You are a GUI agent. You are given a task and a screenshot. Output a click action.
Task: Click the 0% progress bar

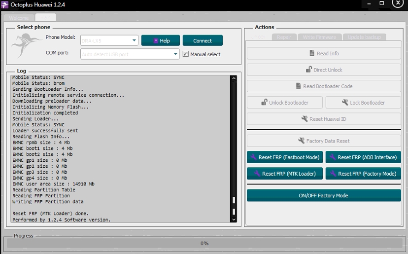pos(204,243)
